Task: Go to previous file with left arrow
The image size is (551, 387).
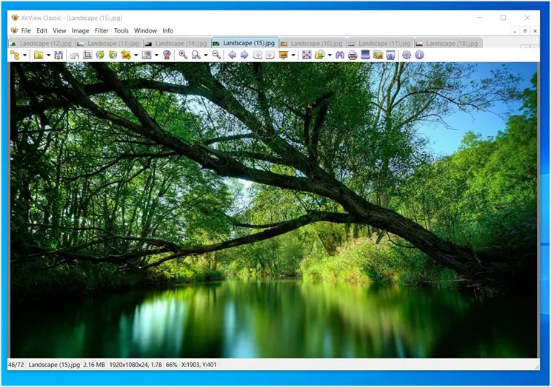Action: (x=233, y=55)
